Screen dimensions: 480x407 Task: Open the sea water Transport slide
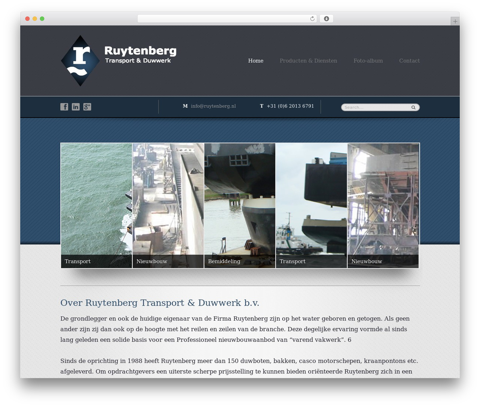(x=96, y=205)
